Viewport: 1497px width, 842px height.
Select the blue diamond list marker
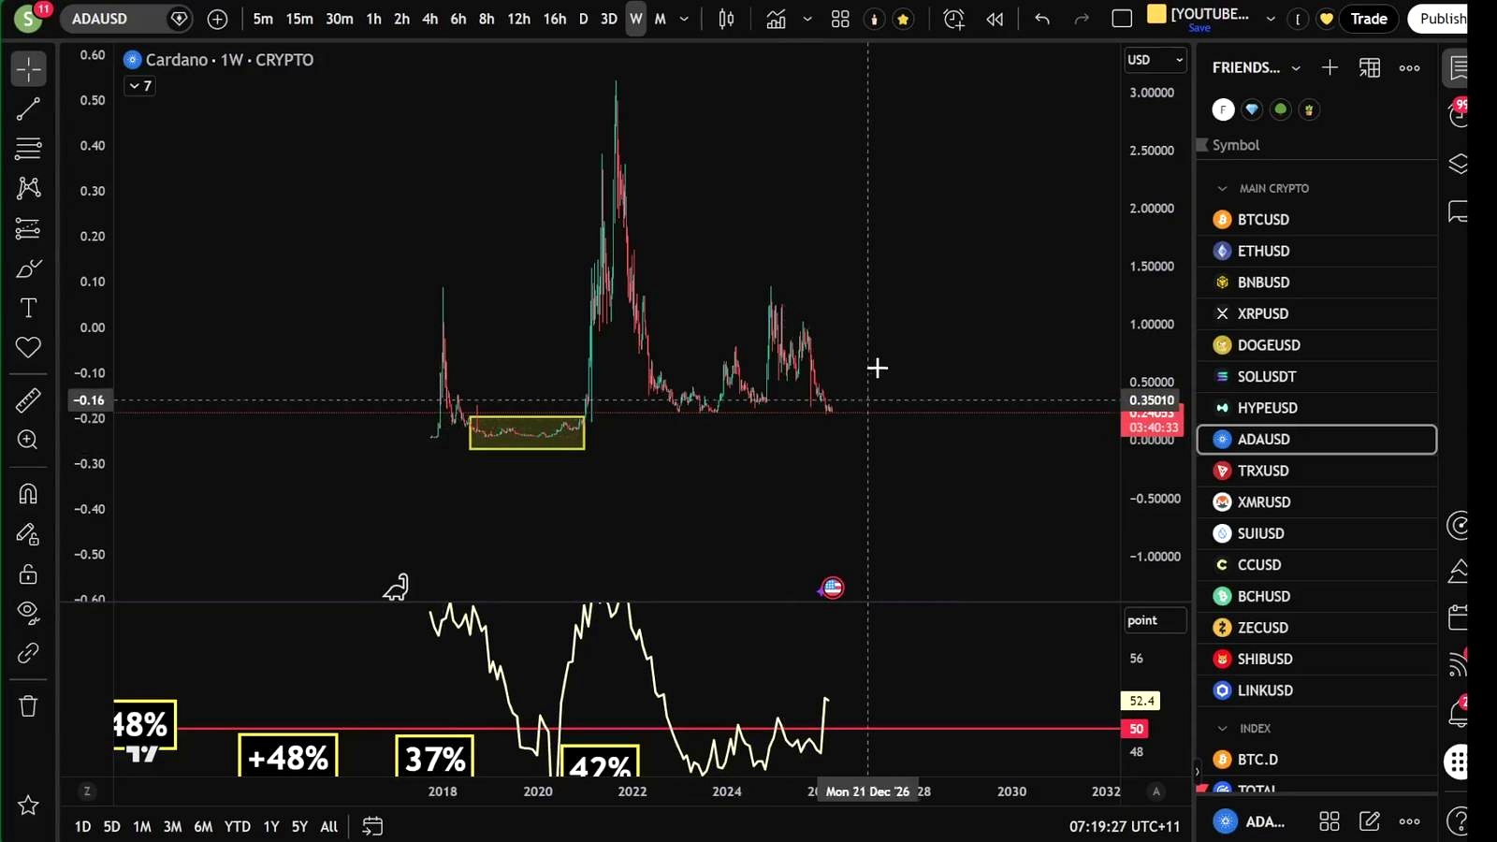1252,109
